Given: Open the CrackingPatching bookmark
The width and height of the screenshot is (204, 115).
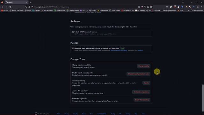Looking at the screenshot, I should point(73,11).
